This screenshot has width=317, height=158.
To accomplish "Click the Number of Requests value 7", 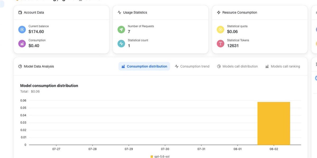I will tap(129, 32).
